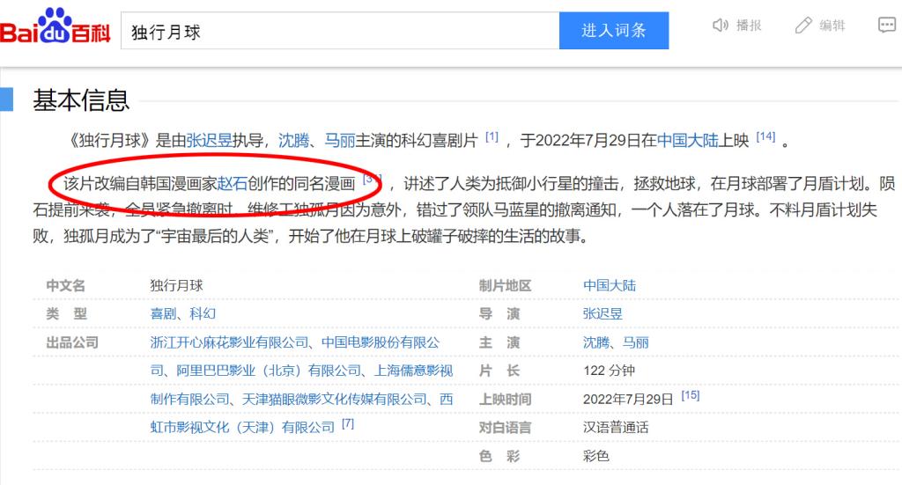Click the 类型 label
Screen dimensions: 902x485
click(66, 313)
